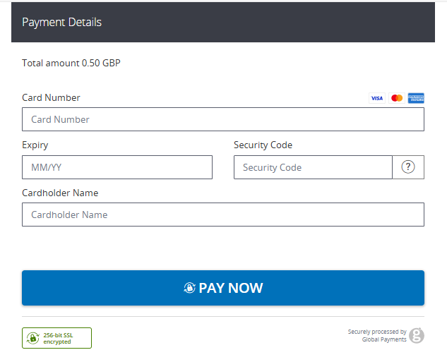
Task: Focus the Card Number input field
Action: pyautogui.click(x=223, y=119)
